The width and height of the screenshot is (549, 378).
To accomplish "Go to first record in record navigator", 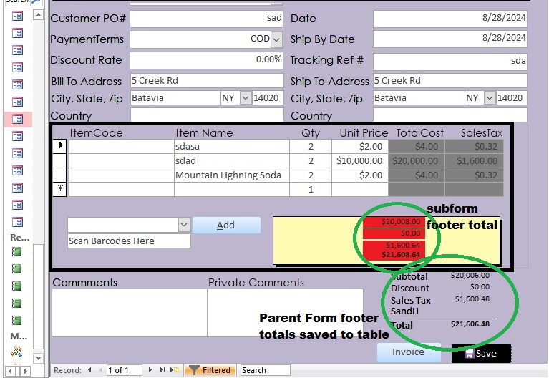I will (x=89, y=370).
